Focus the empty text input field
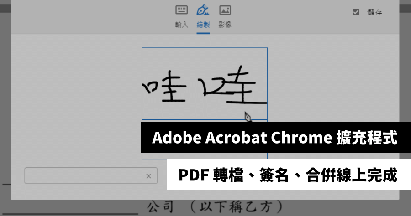The image size is (411, 216). (91, 175)
